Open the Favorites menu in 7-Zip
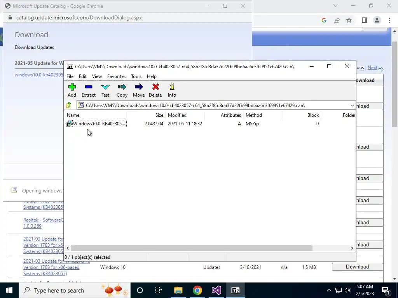 [116, 76]
